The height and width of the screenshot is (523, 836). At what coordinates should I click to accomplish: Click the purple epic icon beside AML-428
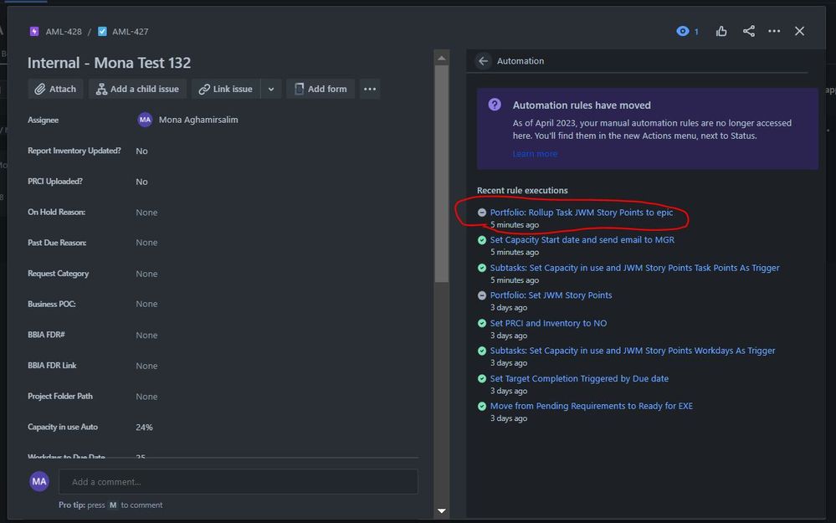click(x=34, y=32)
